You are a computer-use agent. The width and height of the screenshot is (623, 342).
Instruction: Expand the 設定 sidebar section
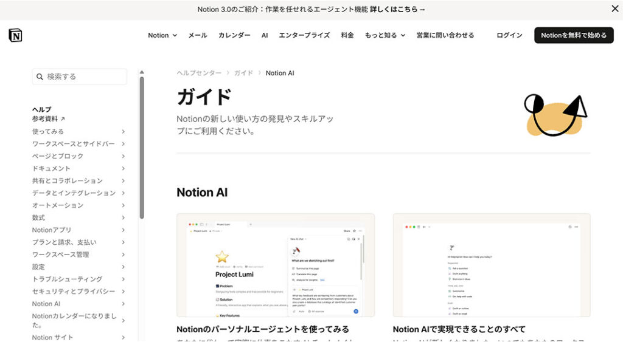[x=123, y=267]
